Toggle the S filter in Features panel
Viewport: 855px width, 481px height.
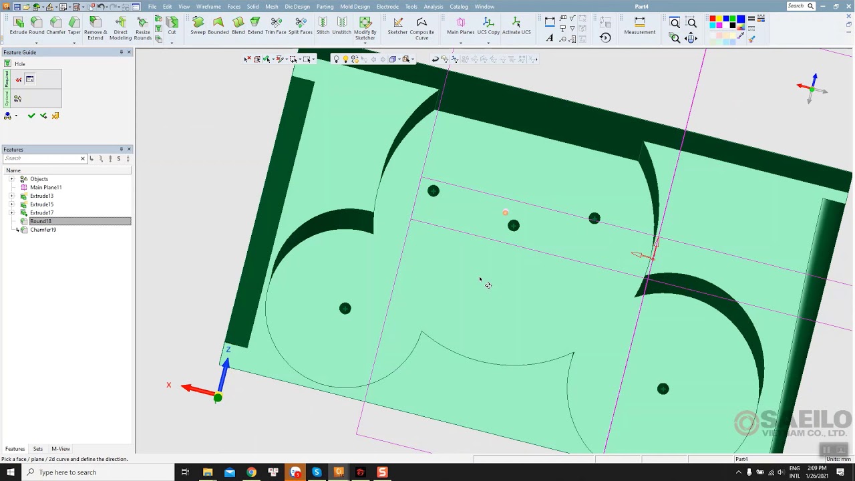click(118, 158)
